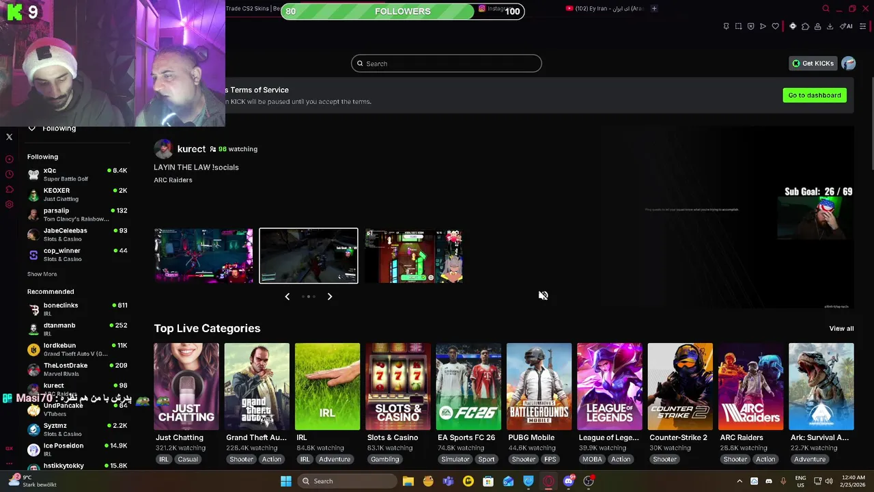
Task: Show hidden system tray icons
Action: coord(739,481)
